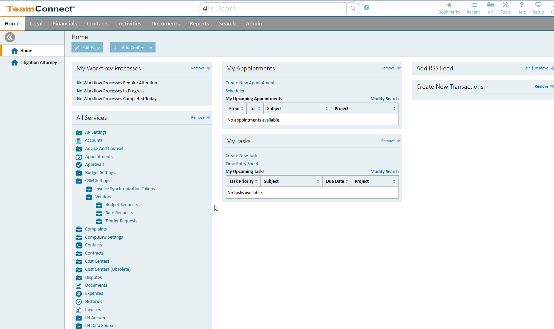Open Invoice Synchronization Tokens link

pos(125,189)
